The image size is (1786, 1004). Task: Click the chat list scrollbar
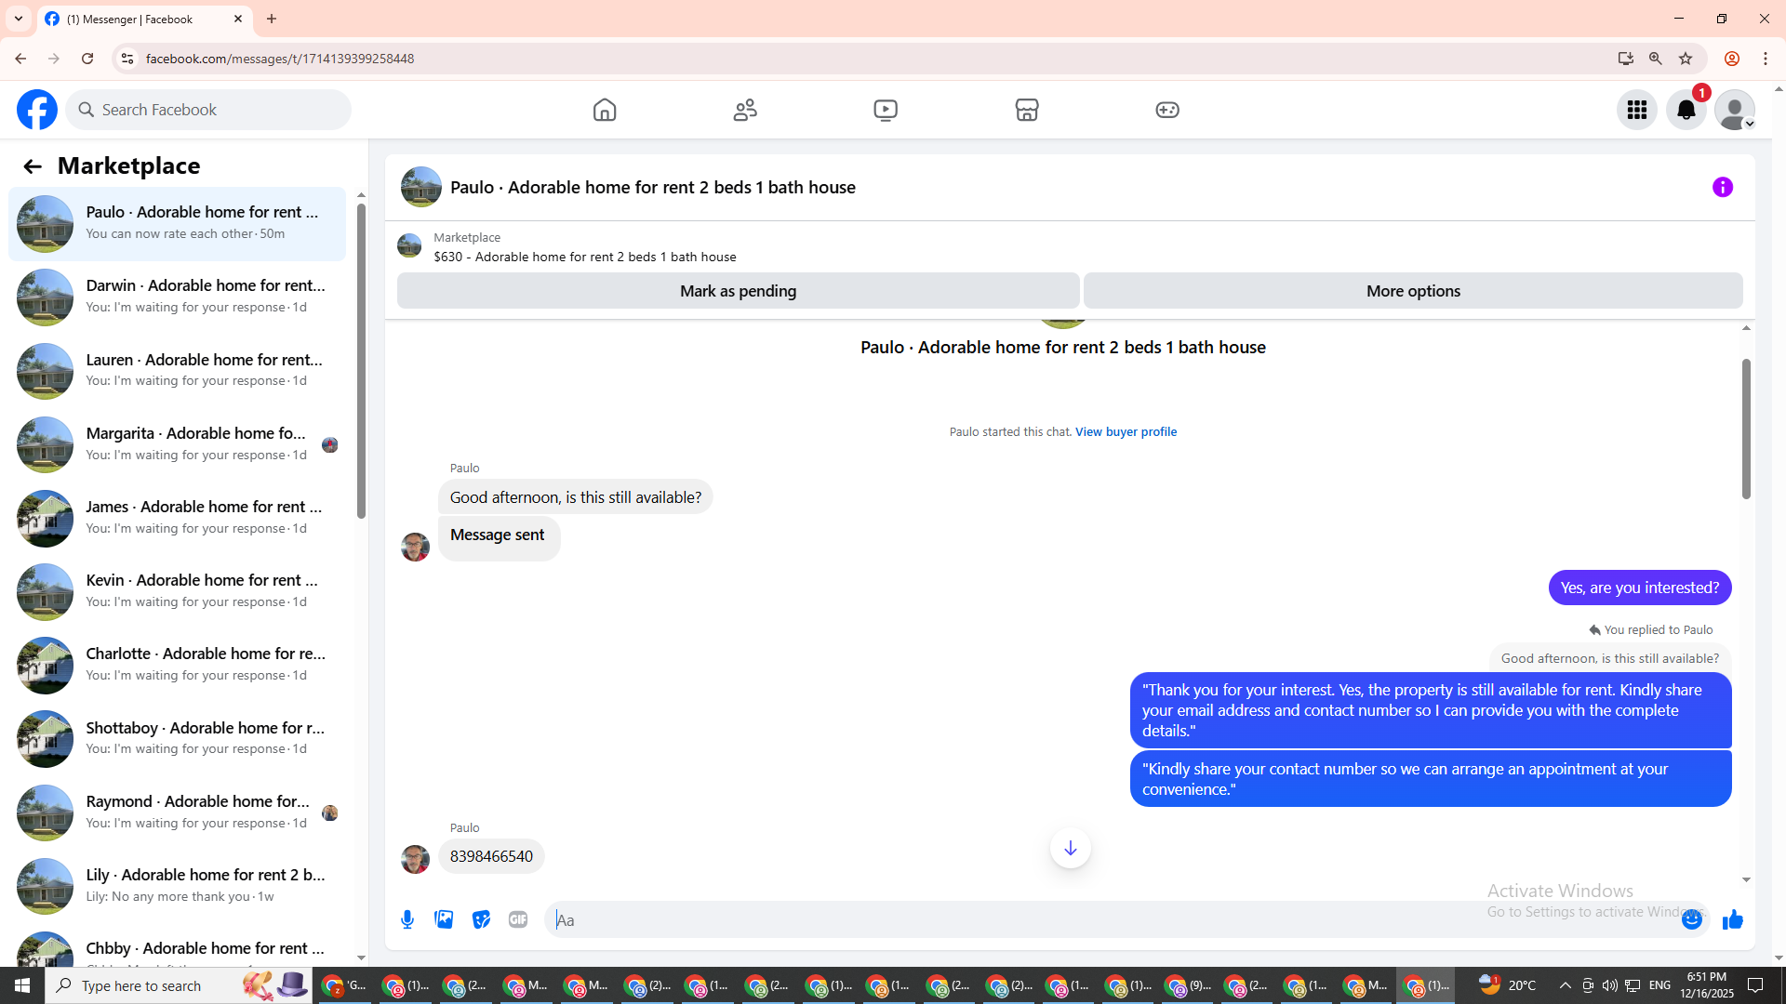pos(361,361)
